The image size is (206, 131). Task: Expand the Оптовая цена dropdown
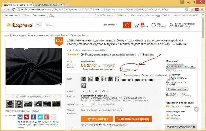128,69
